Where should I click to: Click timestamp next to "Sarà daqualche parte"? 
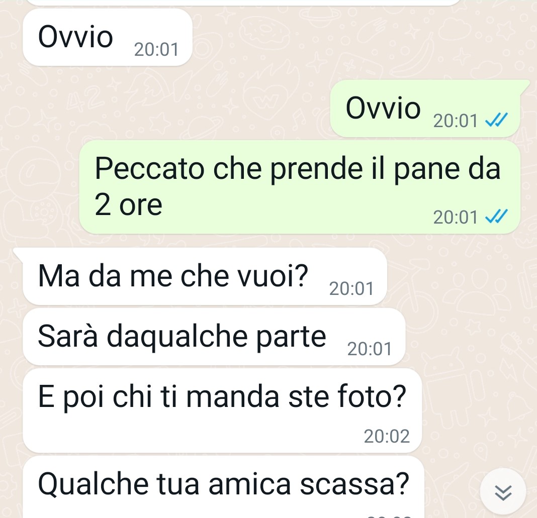pos(370,349)
